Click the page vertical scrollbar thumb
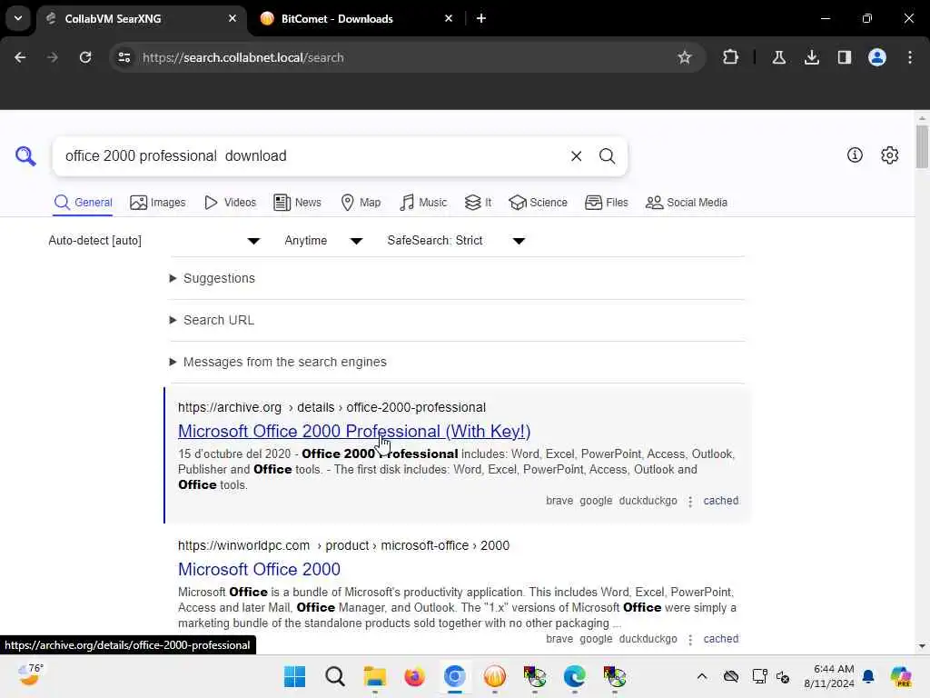 (921, 146)
